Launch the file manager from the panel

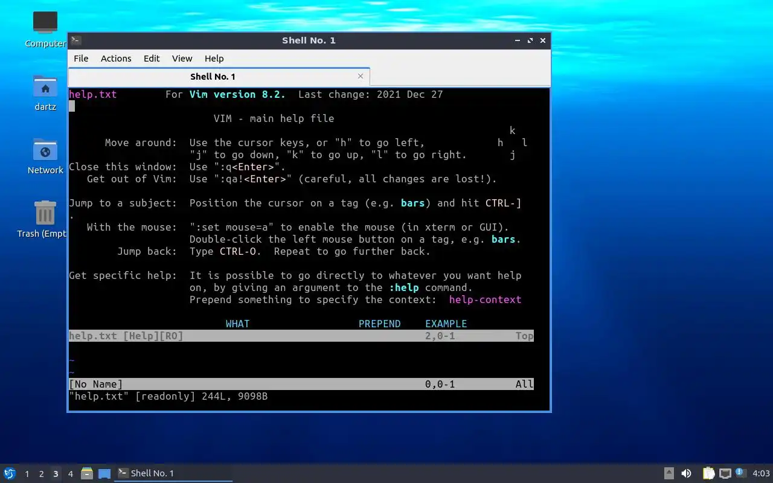coord(87,473)
